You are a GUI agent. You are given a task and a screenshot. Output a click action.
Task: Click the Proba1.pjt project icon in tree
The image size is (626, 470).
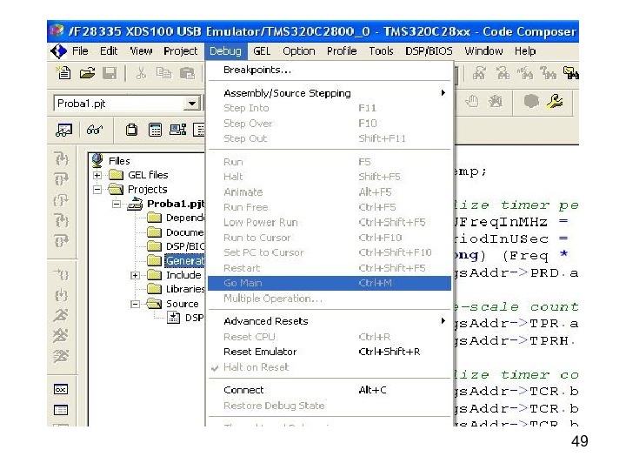point(135,204)
